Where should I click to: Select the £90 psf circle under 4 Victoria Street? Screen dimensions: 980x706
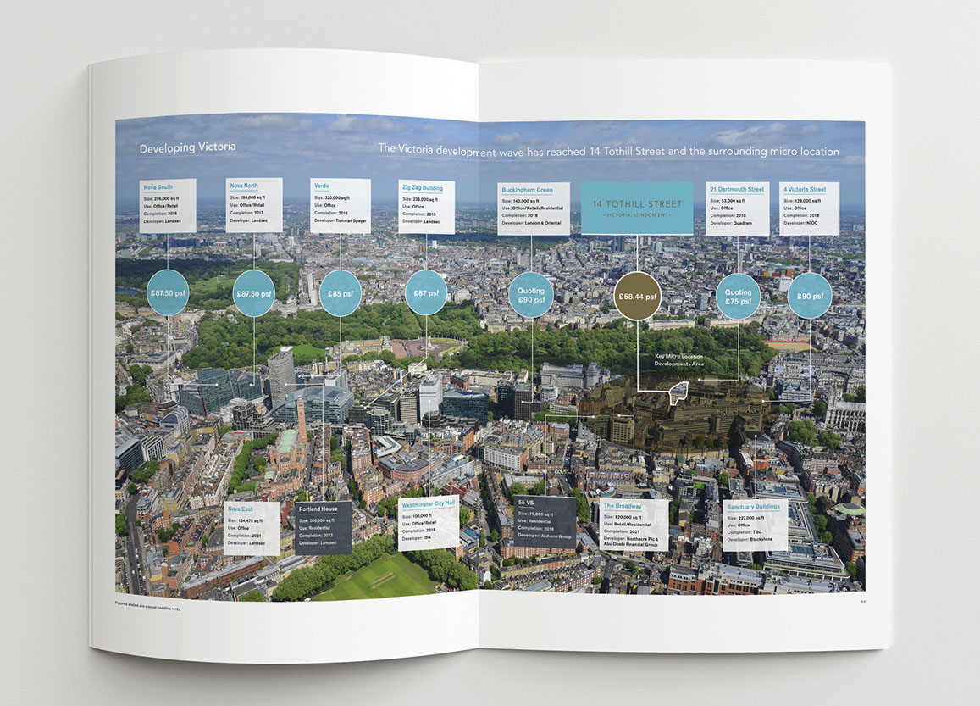(810, 296)
